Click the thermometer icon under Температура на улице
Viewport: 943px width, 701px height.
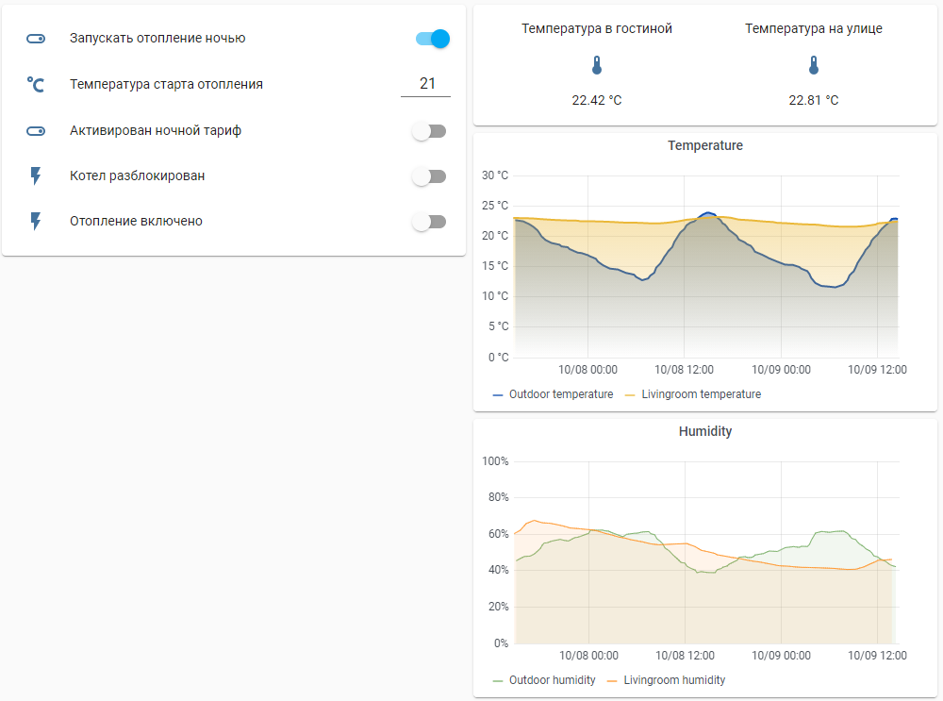(x=813, y=65)
